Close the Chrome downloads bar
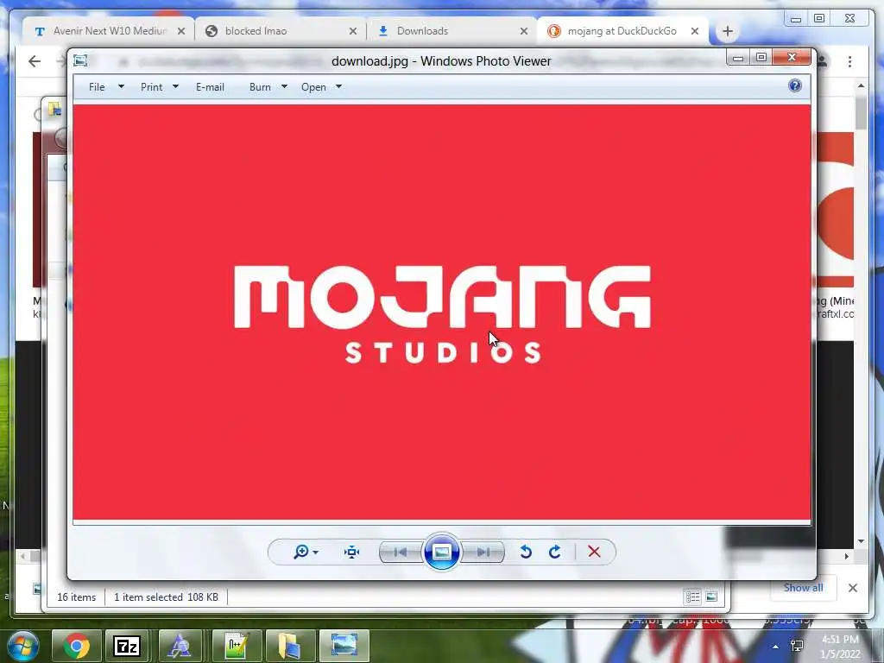 pos(853,588)
